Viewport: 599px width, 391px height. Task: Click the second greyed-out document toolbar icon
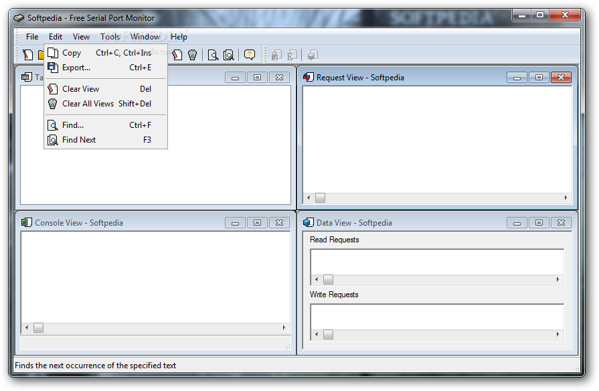pos(292,56)
